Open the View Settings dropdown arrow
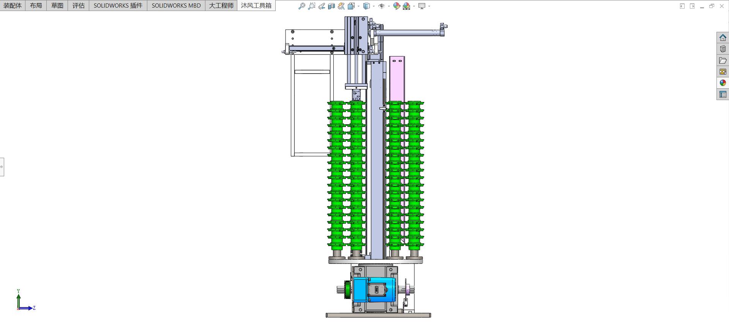The height and width of the screenshot is (334, 729). [429, 6]
